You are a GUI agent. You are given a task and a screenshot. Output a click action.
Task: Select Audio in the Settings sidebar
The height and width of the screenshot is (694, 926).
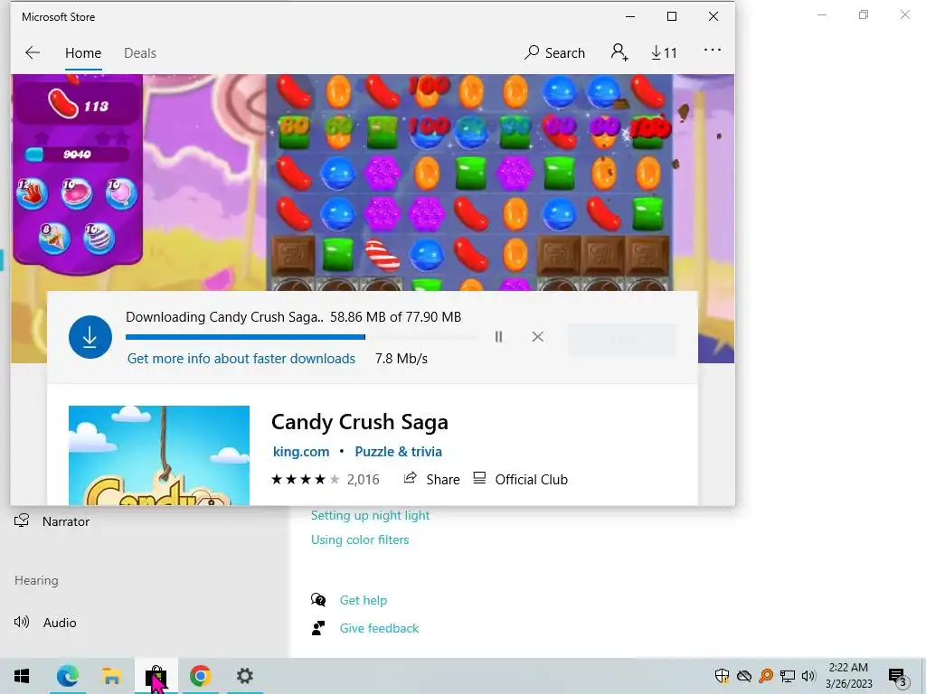60,623
